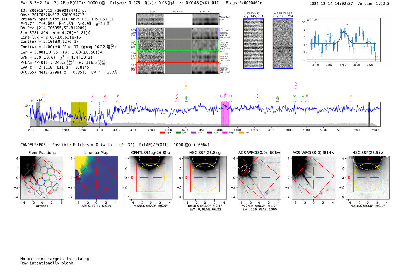The image size is (410, 279).
Task: View the HSC SSP(26.8) g cutout
Action: (205, 177)
